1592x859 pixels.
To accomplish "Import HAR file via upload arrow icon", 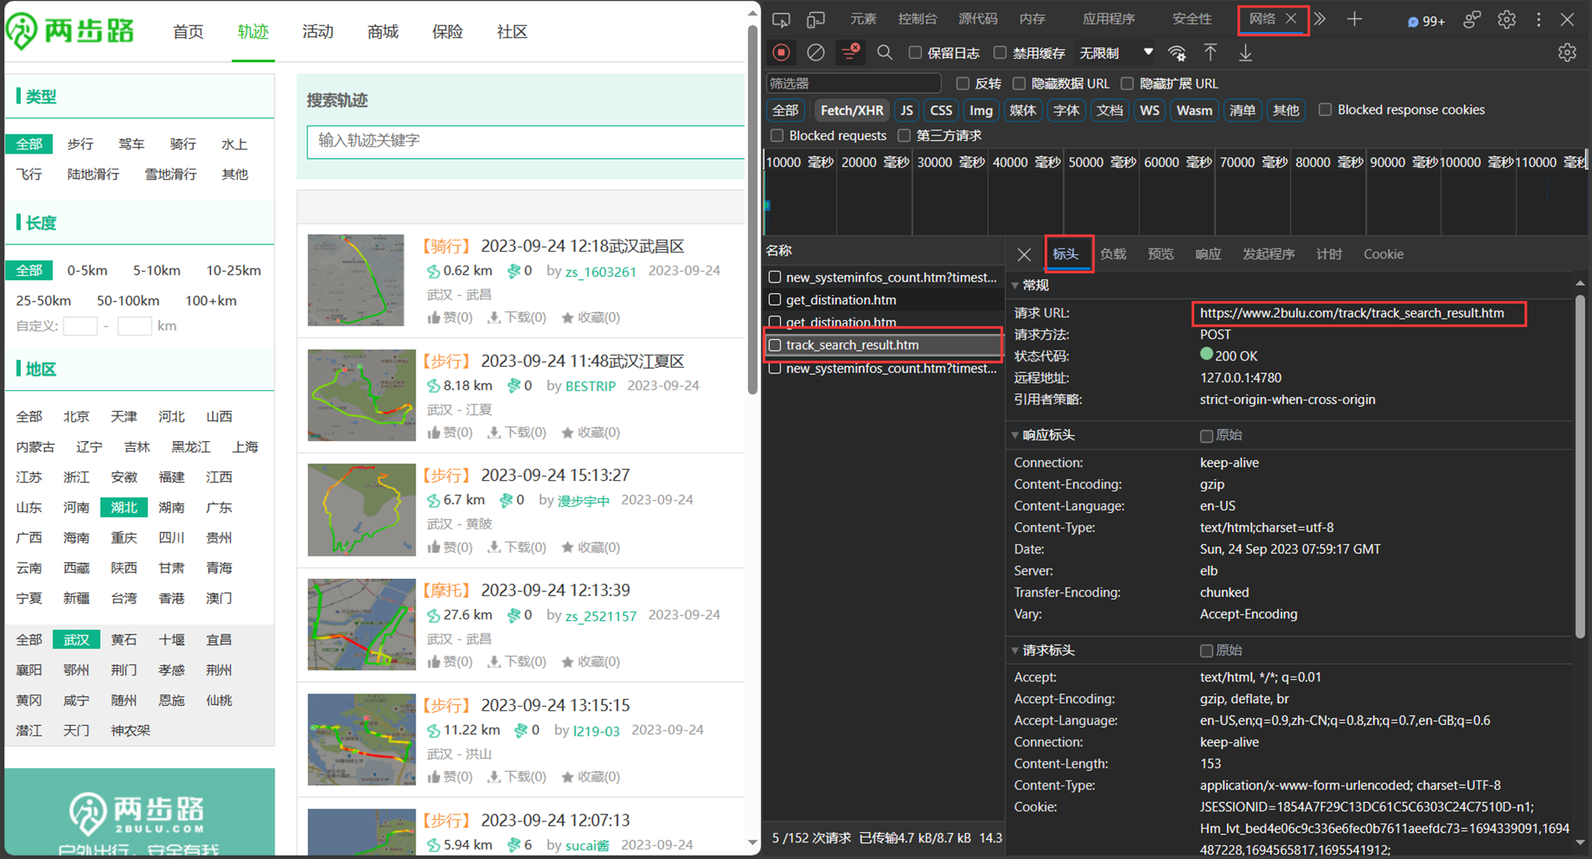I will [1211, 53].
